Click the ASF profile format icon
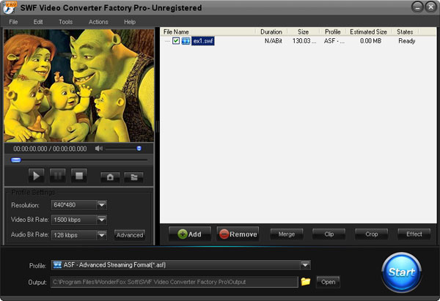The image size is (440, 301). click(57, 265)
